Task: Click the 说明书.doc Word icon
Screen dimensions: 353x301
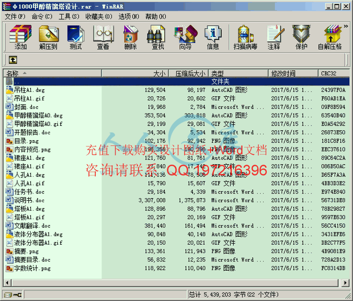Action: [9, 200]
